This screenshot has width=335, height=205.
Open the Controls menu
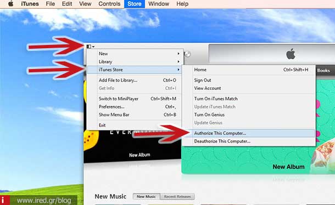(x=109, y=4)
